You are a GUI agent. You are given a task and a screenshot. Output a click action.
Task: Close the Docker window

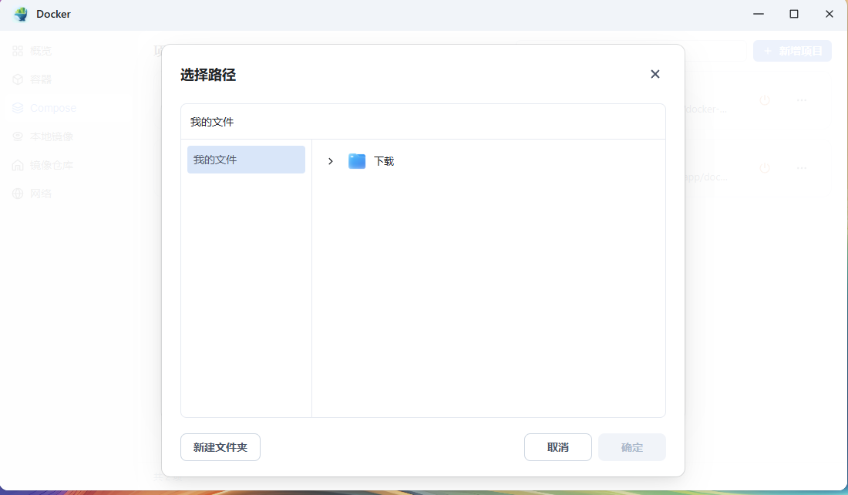829,14
